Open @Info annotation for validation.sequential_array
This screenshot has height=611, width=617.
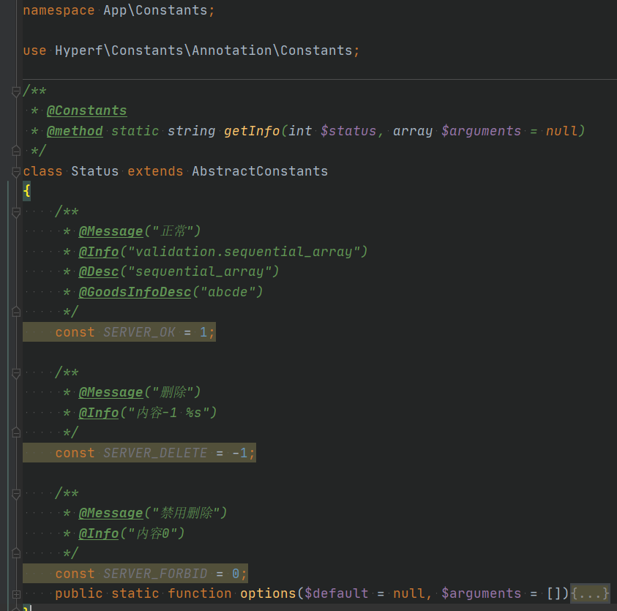point(98,252)
